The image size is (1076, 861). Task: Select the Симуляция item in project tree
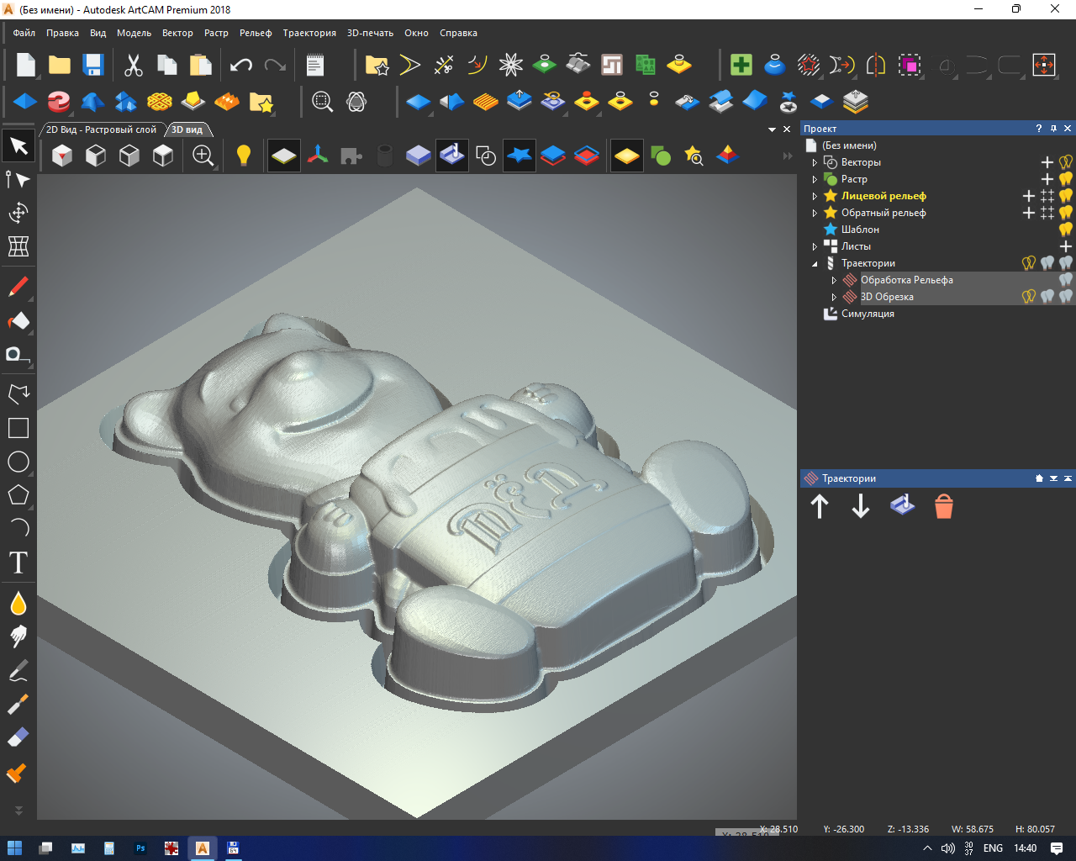(x=868, y=314)
